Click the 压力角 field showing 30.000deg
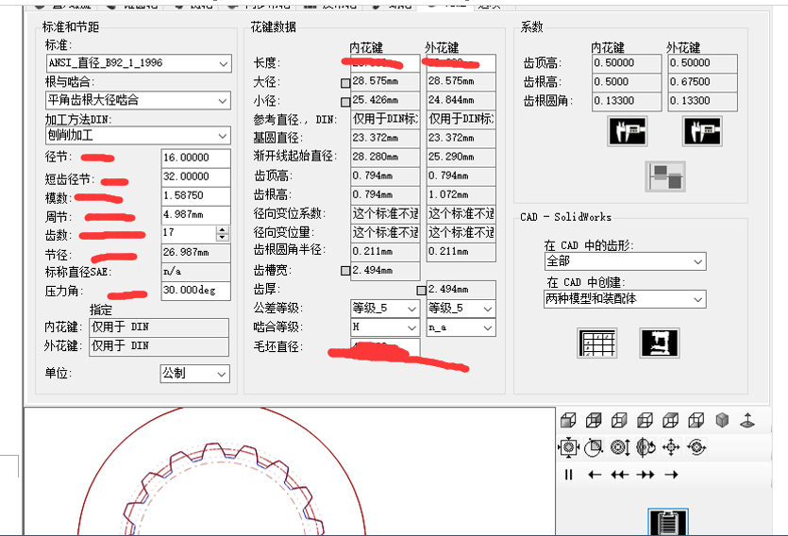 [x=196, y=291]
